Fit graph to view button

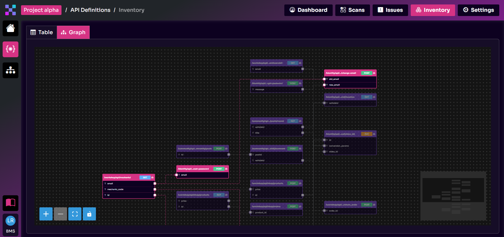click(75, 214)
